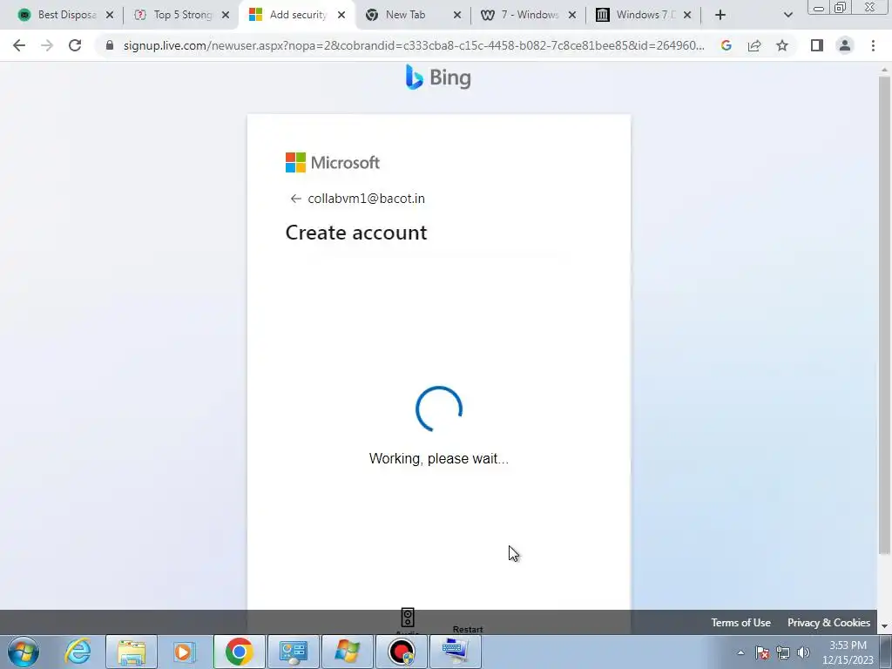Open the Chrome profile avatar
Viewport: 892px width, 669px height.
click(x=845, y=45)
